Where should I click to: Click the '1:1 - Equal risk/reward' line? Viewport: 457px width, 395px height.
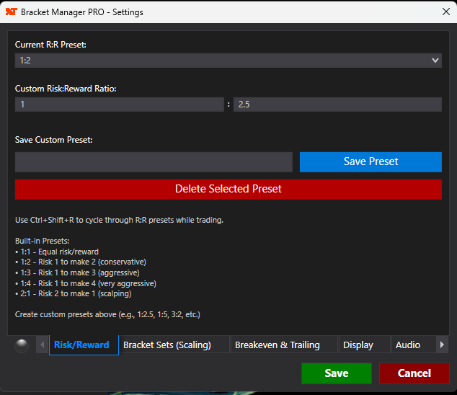point(57,252)
